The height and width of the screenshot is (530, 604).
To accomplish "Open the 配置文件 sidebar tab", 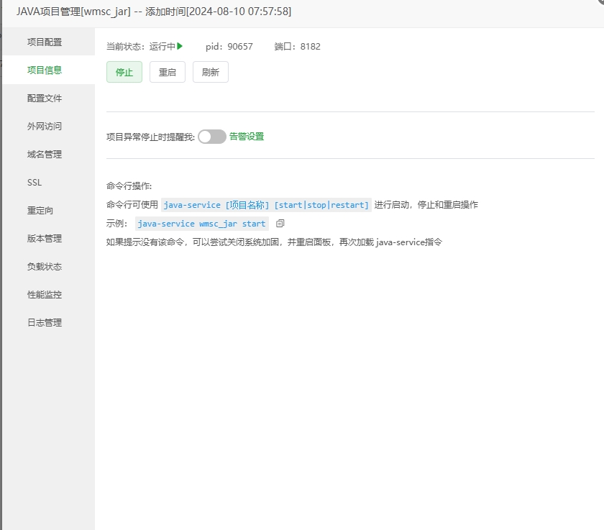I will click(49, 99).
